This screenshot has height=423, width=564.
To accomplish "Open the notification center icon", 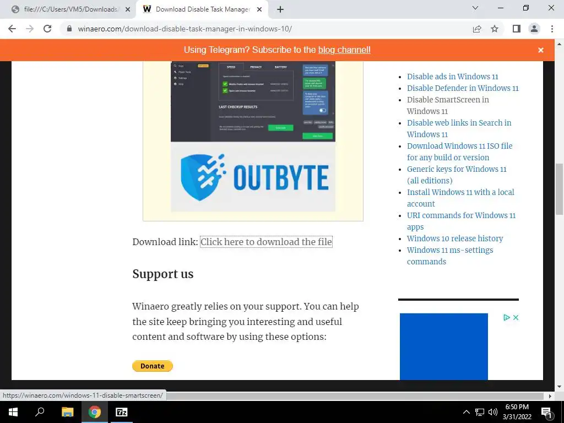I will [x=547, y=413].
